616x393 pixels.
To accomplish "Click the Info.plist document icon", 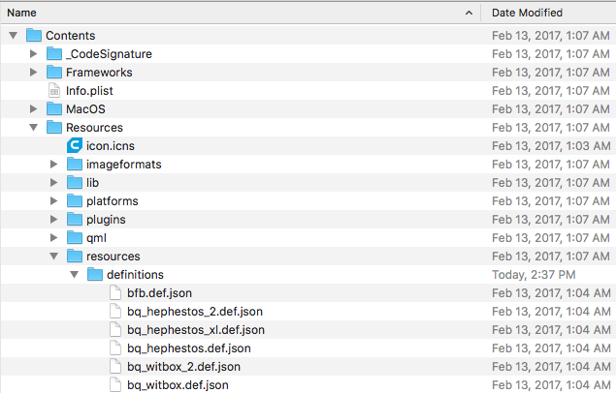I will pos(54,91).
